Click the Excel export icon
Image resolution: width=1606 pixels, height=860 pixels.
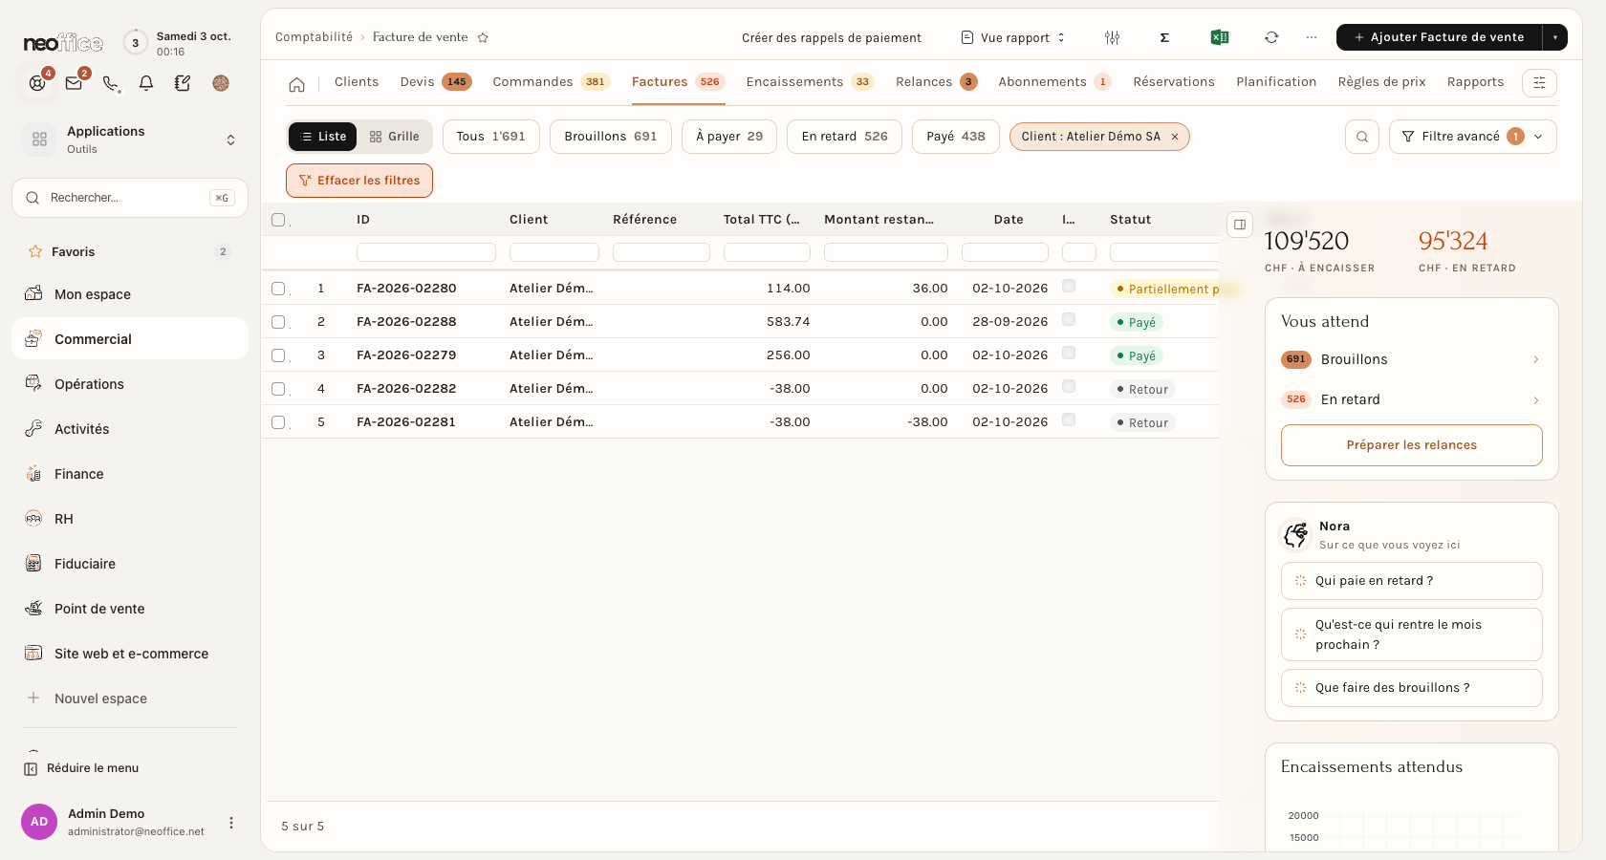click(1220, 37)
